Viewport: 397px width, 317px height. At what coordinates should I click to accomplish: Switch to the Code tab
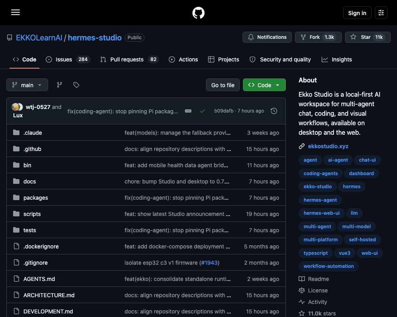tap(25, 59)
